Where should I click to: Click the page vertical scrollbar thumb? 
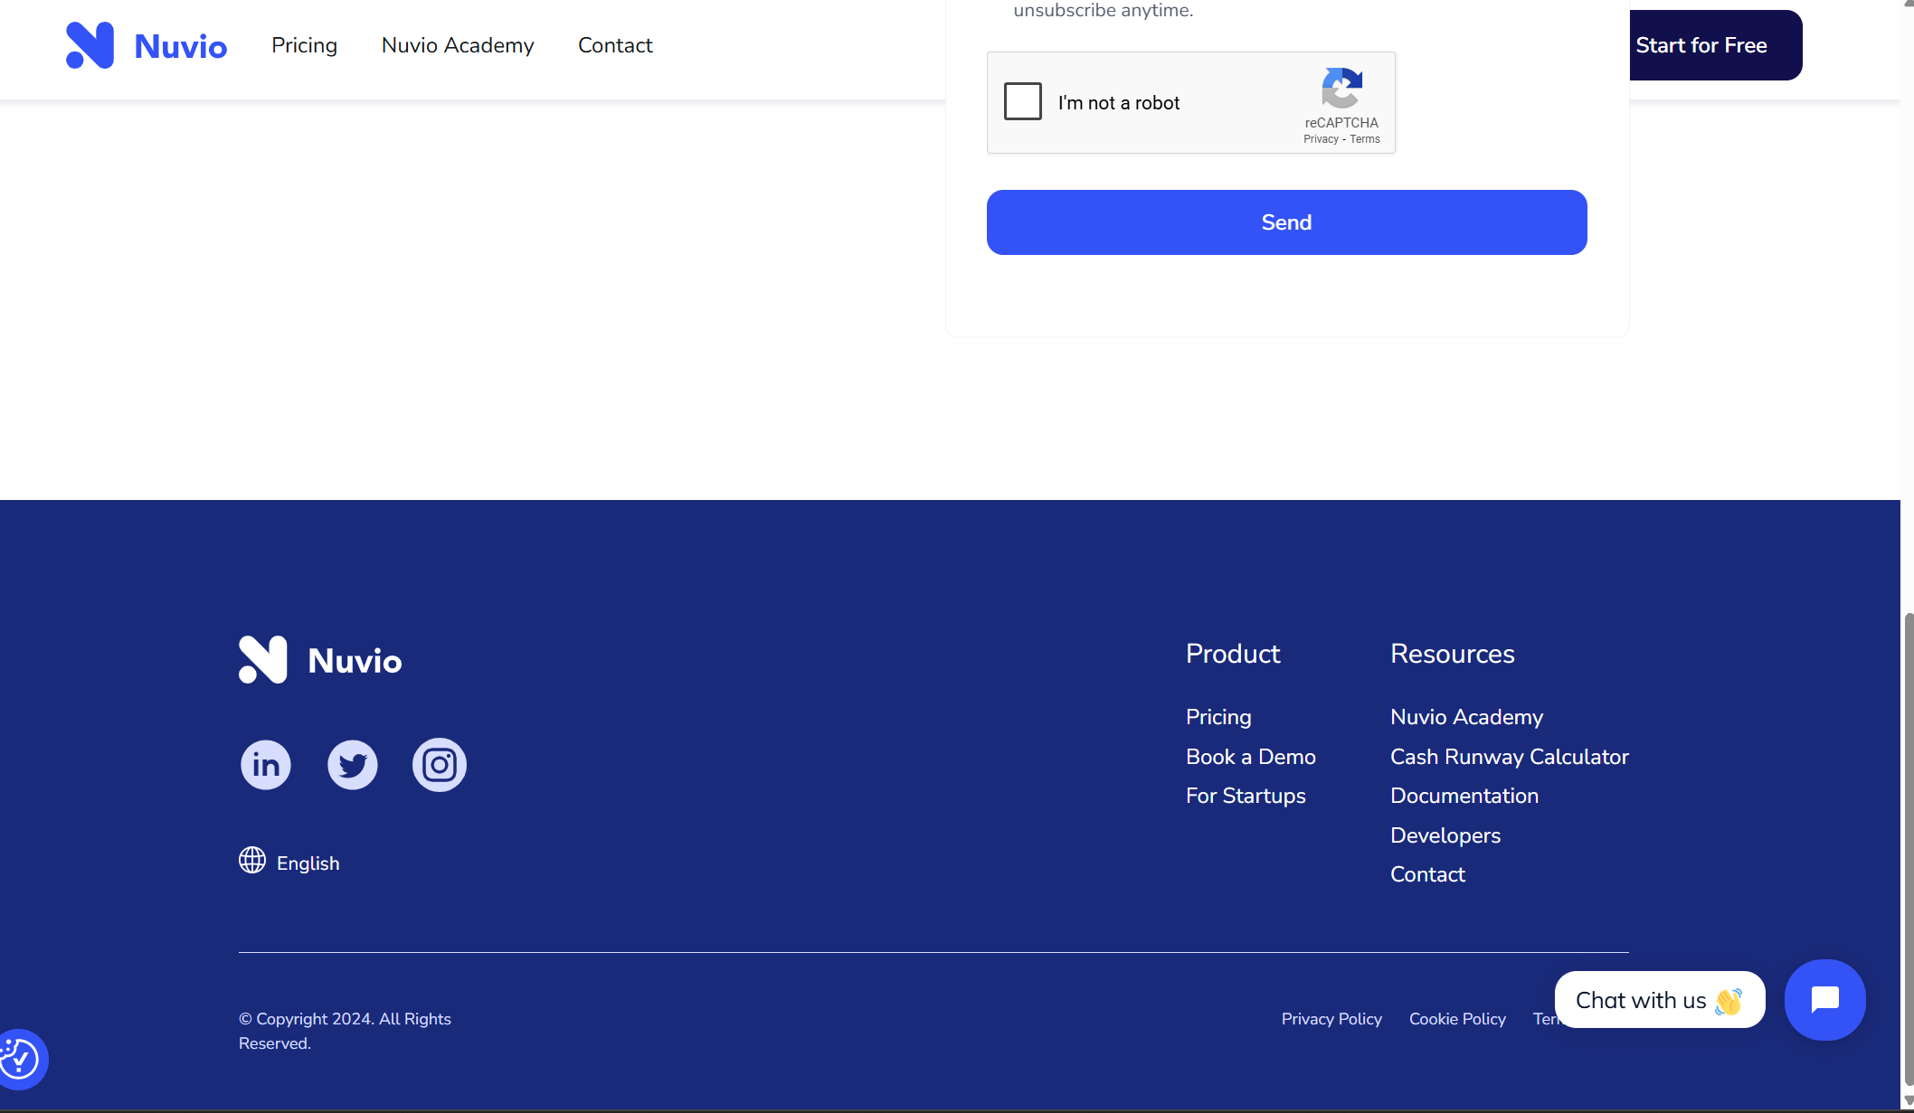coord(1909,850)
